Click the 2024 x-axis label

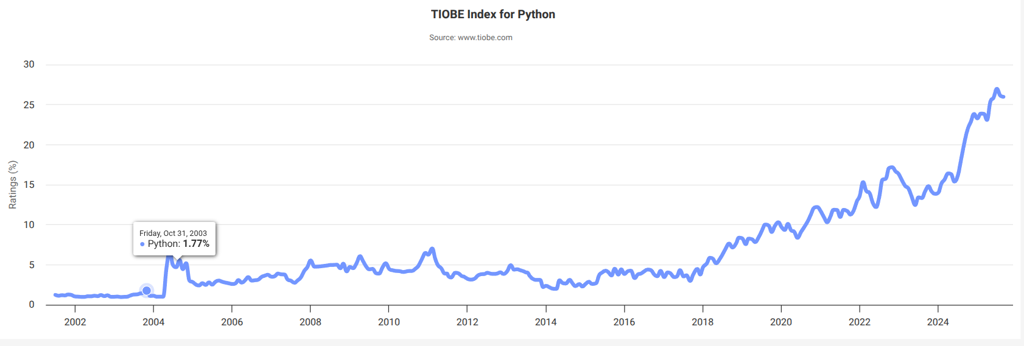tap(938, 322)
